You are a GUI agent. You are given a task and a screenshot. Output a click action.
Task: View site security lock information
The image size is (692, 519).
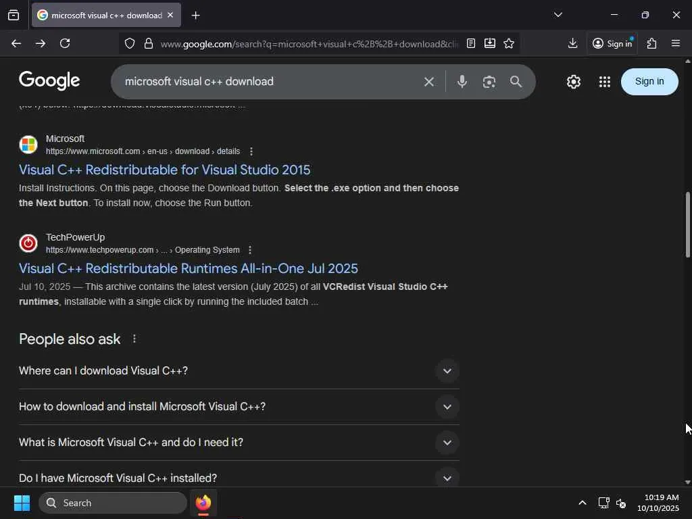[x=149, y=43]
